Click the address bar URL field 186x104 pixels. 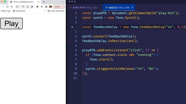coord(24,7)
